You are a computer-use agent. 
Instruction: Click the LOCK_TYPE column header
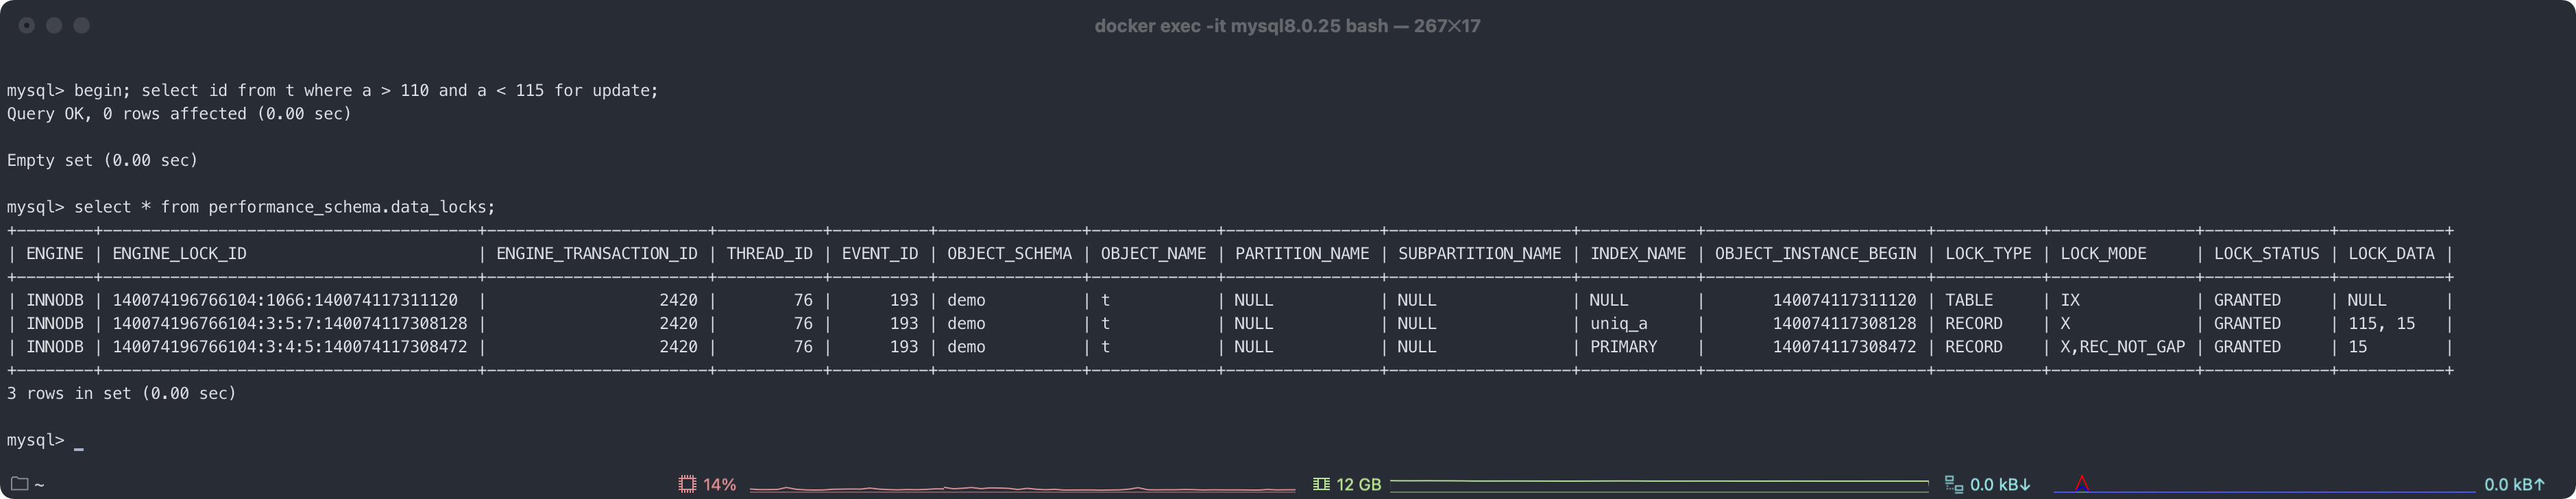(1988, 253)
